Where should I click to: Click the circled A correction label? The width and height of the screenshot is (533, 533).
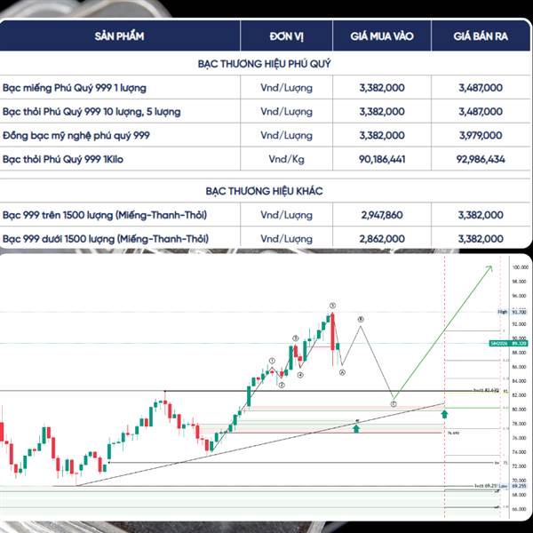pos(342,372)
